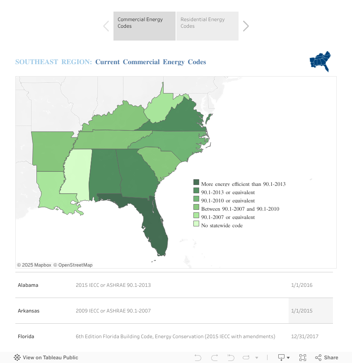Select the Tableau logo icon next to View on Tableau Public
The width and height of the screenshot is (352, 363).
point(17,357)
